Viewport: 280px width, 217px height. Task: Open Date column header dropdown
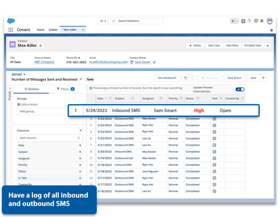click(110, 98)
